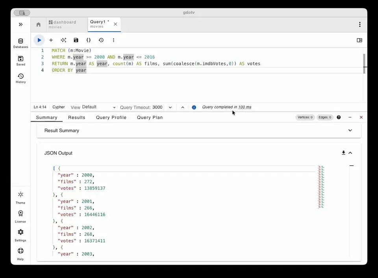Switch to the Results tab
378x278 pixels.
(76, 117)
